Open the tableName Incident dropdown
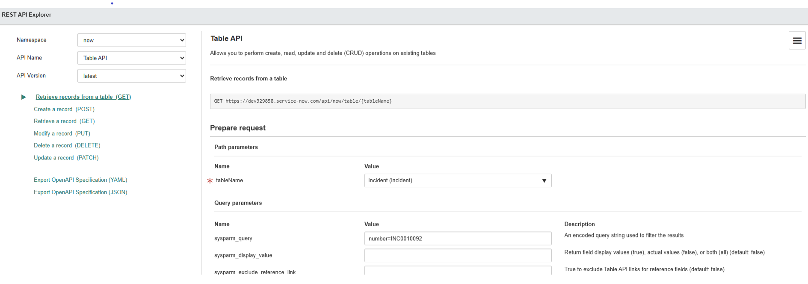 (x=457, y=180)
